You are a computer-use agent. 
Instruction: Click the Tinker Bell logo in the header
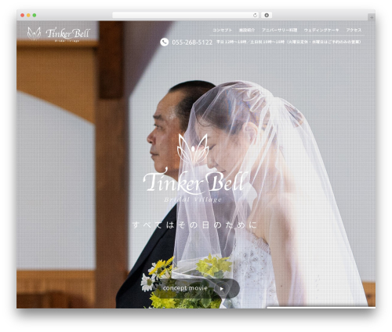(x=59, y=34)
